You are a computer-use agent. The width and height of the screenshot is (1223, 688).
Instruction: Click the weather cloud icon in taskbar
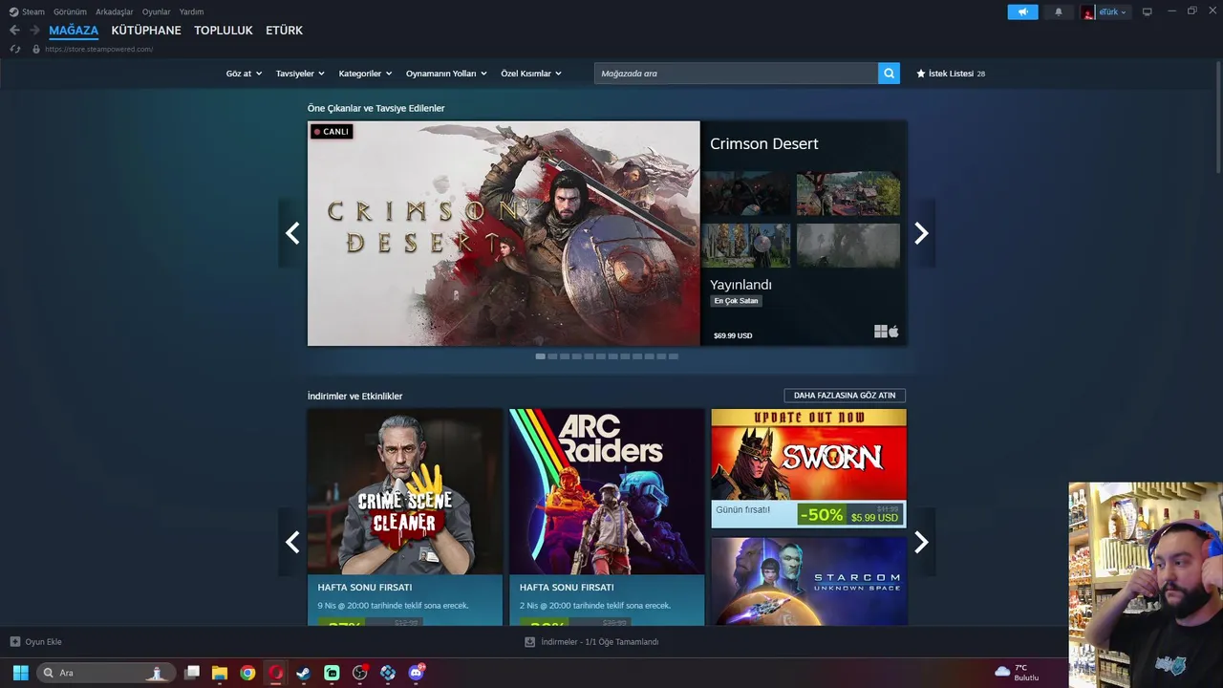point(1002,672)
